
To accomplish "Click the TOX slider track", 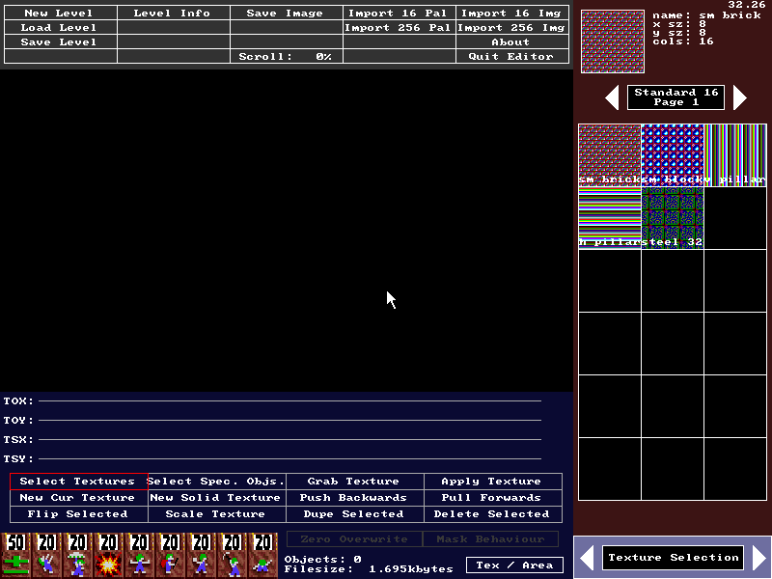I will tap(289, 400).
